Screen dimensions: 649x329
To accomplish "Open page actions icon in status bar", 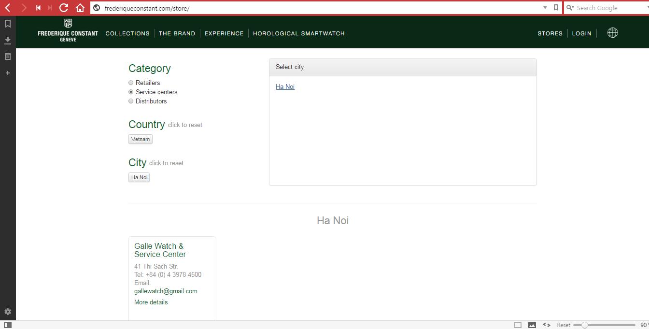I will point(547,325).
